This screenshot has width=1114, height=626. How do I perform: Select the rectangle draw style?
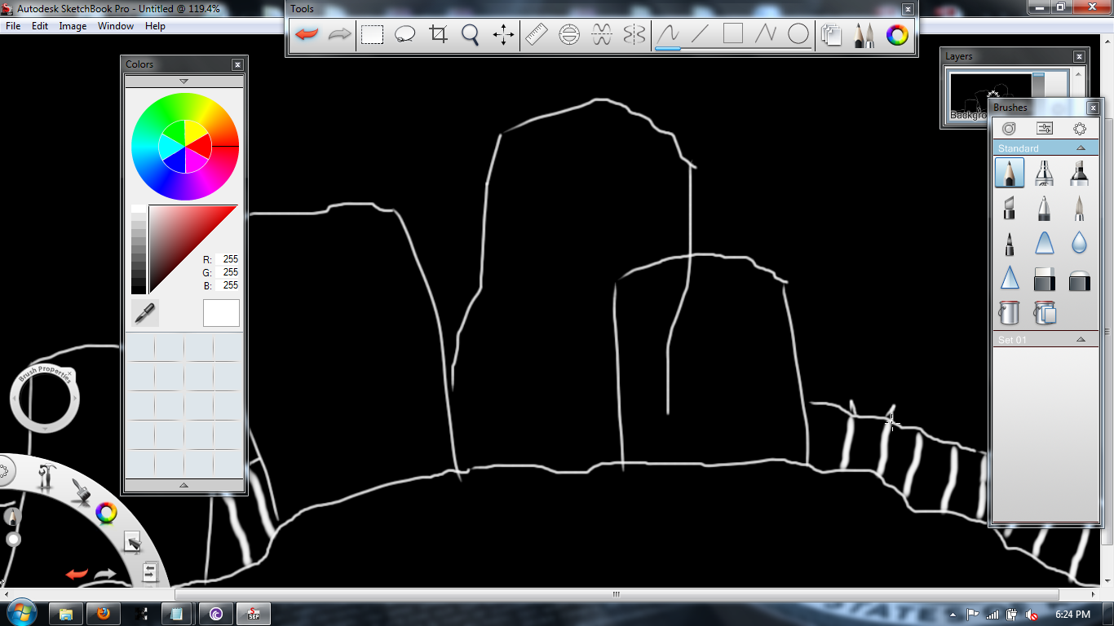tap(733, 34)
